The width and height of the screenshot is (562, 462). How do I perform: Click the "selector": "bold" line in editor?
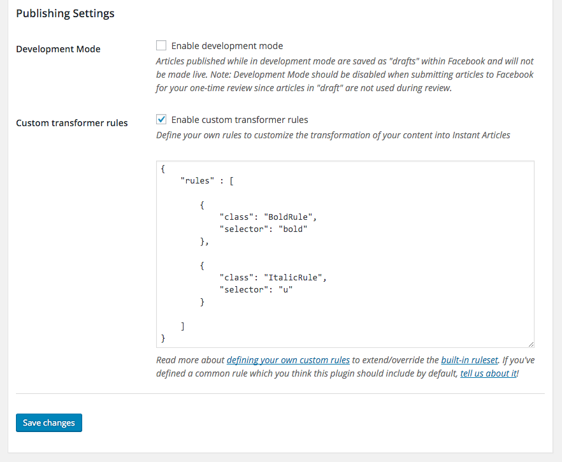pyautogui.click(x=263, y=229)
